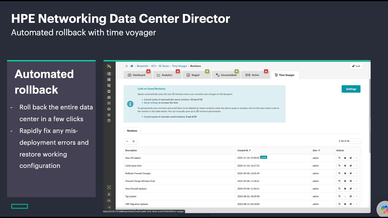Viewport: 388px width, 218px height.
Task: Open the stacked servers icon in sidebar
Action: [109, 80]
